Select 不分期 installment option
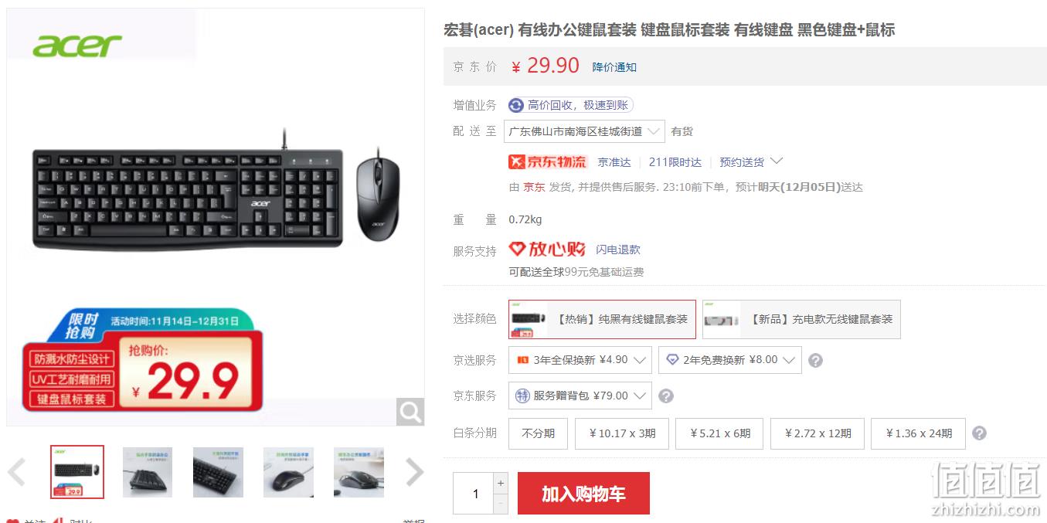1047x523 pixels. tap(538, 433)
